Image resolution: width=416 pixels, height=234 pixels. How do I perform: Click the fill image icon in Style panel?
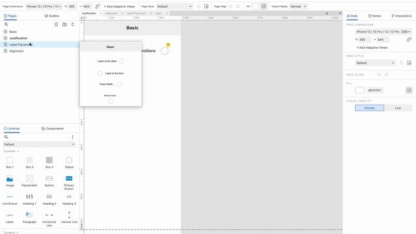pyautogui.click(x=409, y=90)
